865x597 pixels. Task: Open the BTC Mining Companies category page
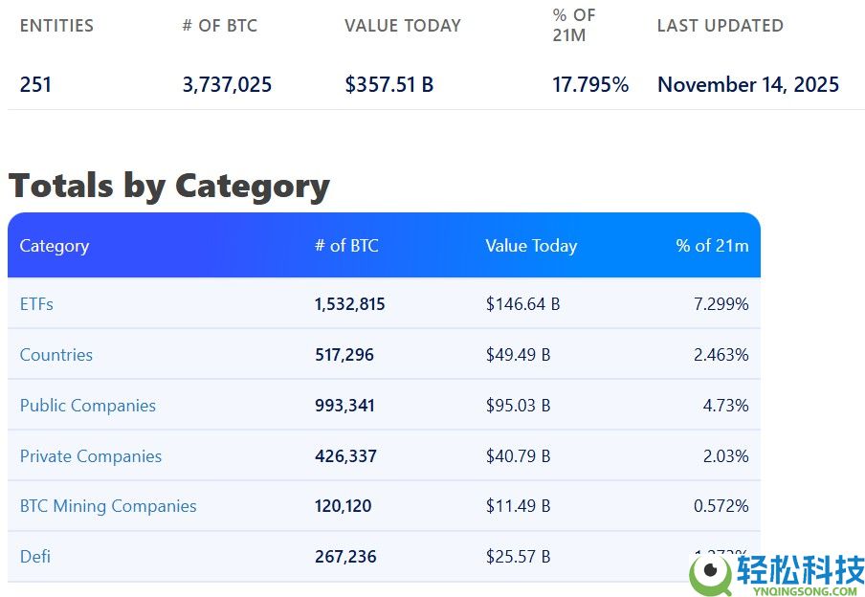coord(107,506)
